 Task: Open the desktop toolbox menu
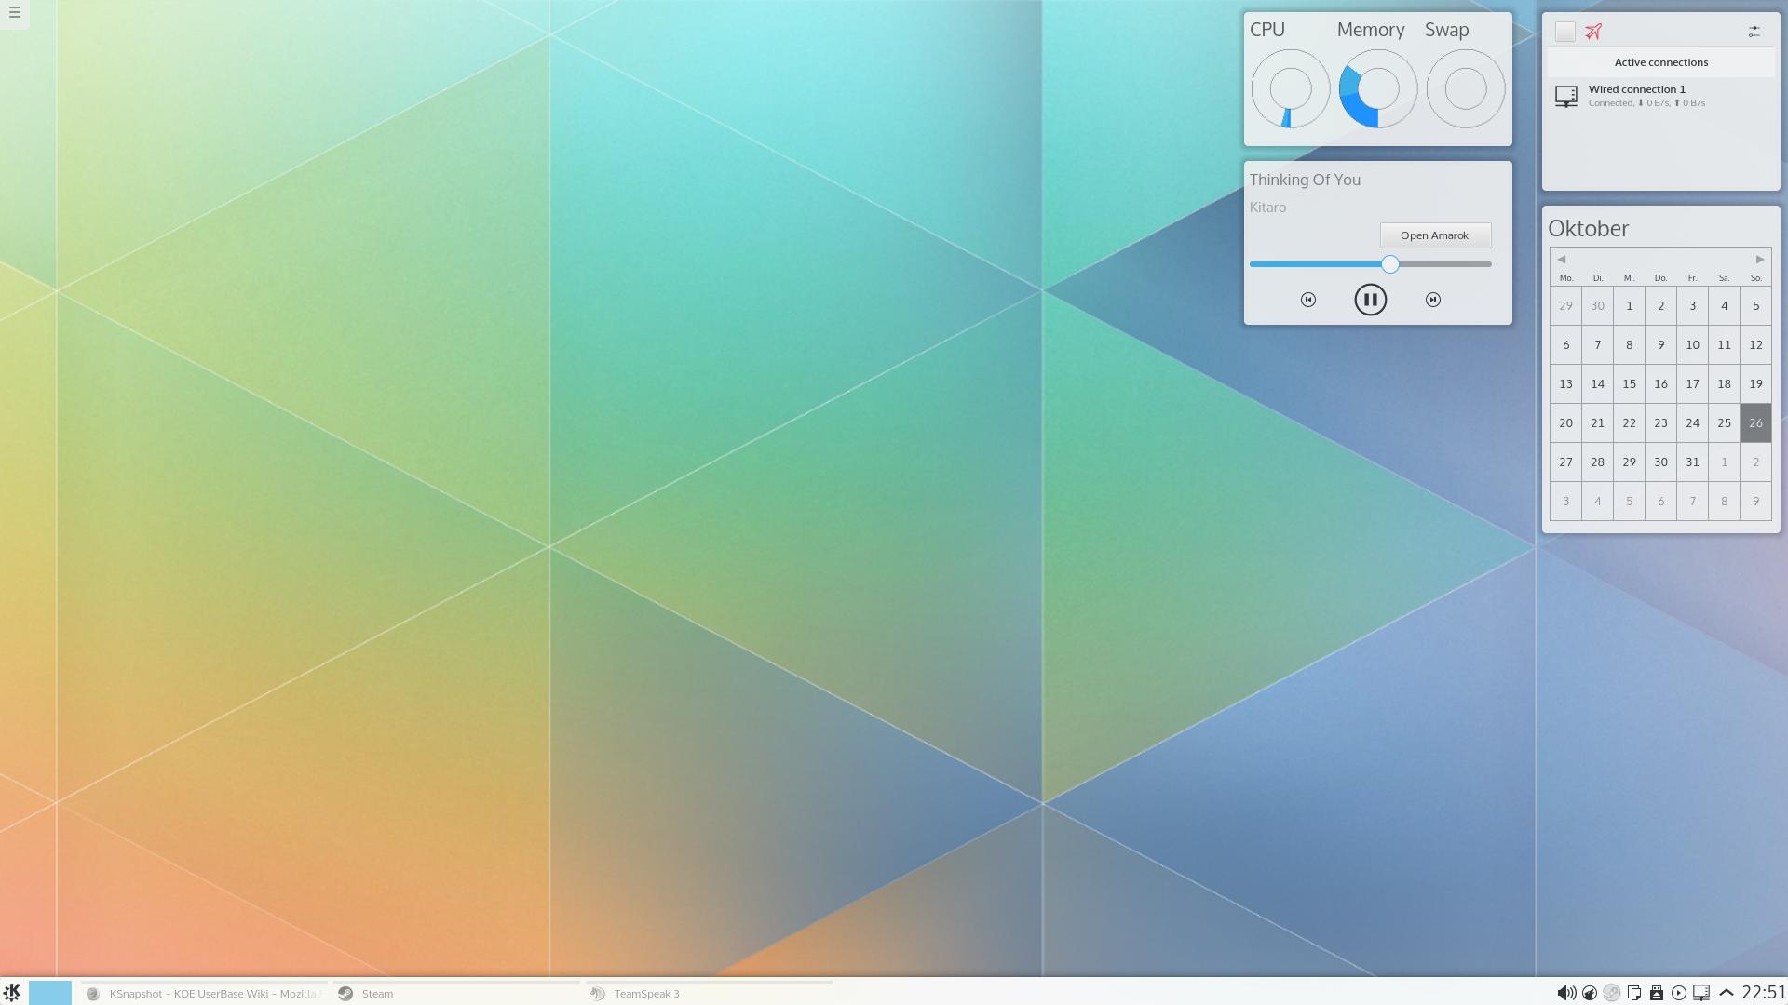click(x=14, y=13)
